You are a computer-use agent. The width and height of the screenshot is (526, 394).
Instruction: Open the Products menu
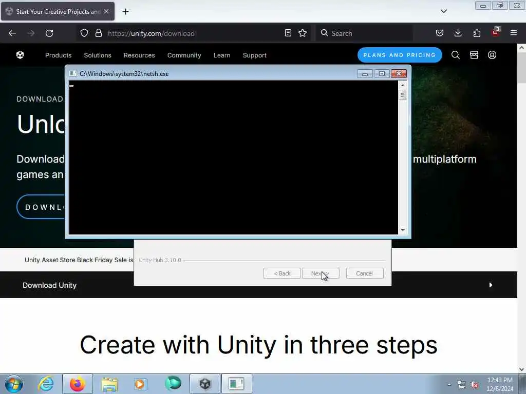[59, 55]
